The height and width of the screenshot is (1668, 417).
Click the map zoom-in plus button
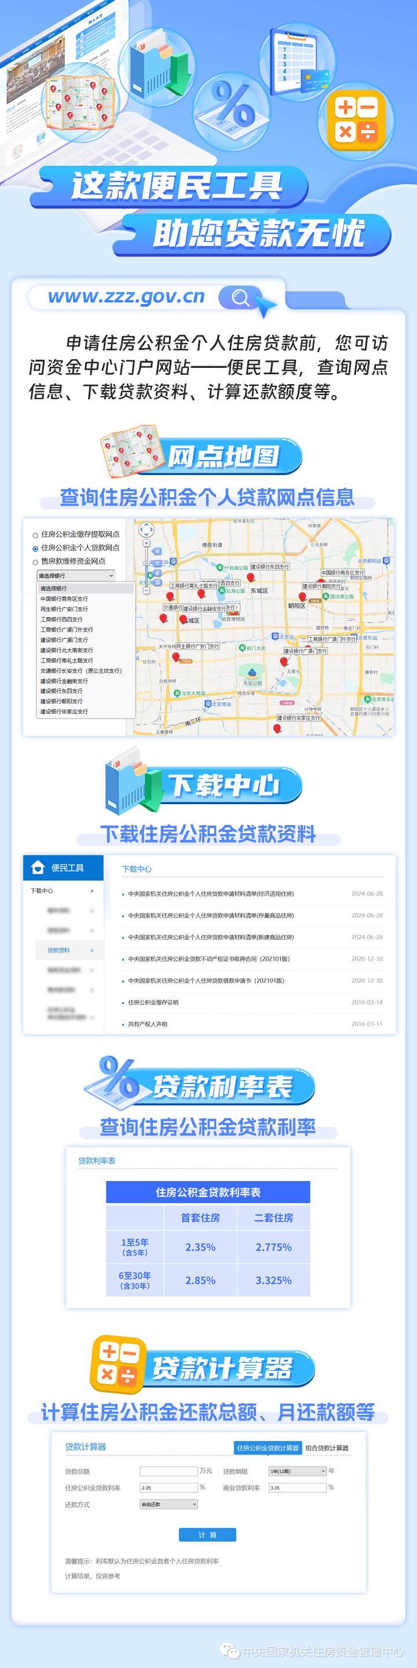pyautogui.click(x=147, y=543)
